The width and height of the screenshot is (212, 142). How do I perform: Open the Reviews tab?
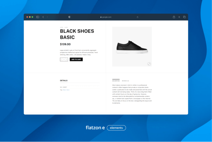coord(125,81)
